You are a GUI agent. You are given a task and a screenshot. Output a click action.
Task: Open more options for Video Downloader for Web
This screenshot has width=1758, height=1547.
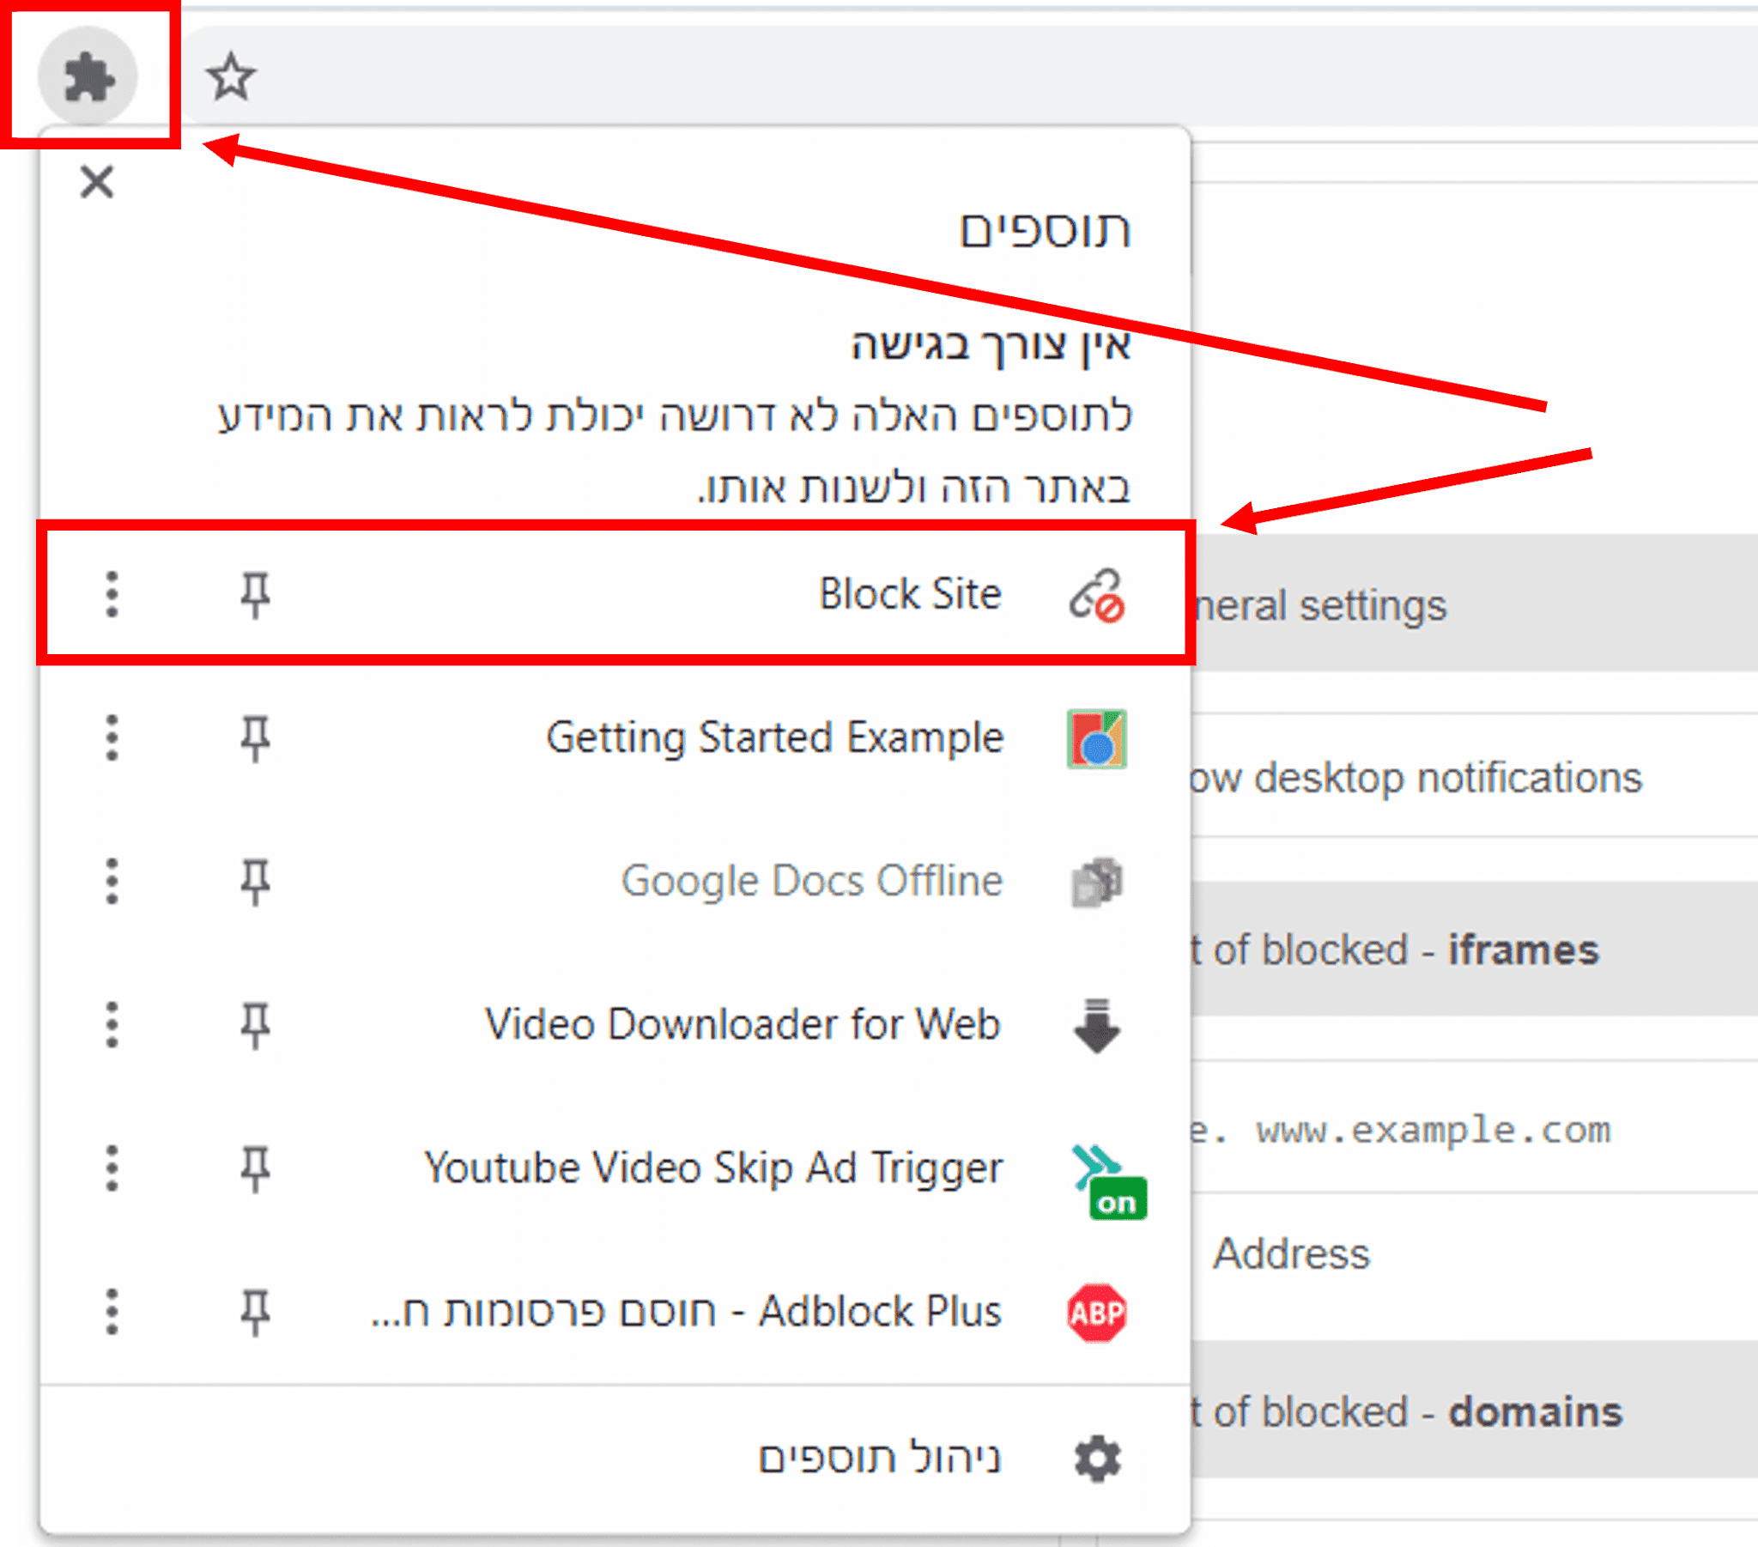pos(112,1026)
